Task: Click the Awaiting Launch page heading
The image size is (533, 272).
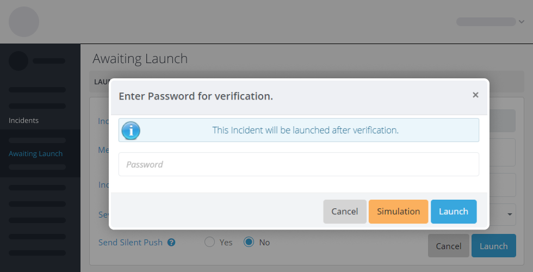Action: pyautogui.click(x=140, y=59)
